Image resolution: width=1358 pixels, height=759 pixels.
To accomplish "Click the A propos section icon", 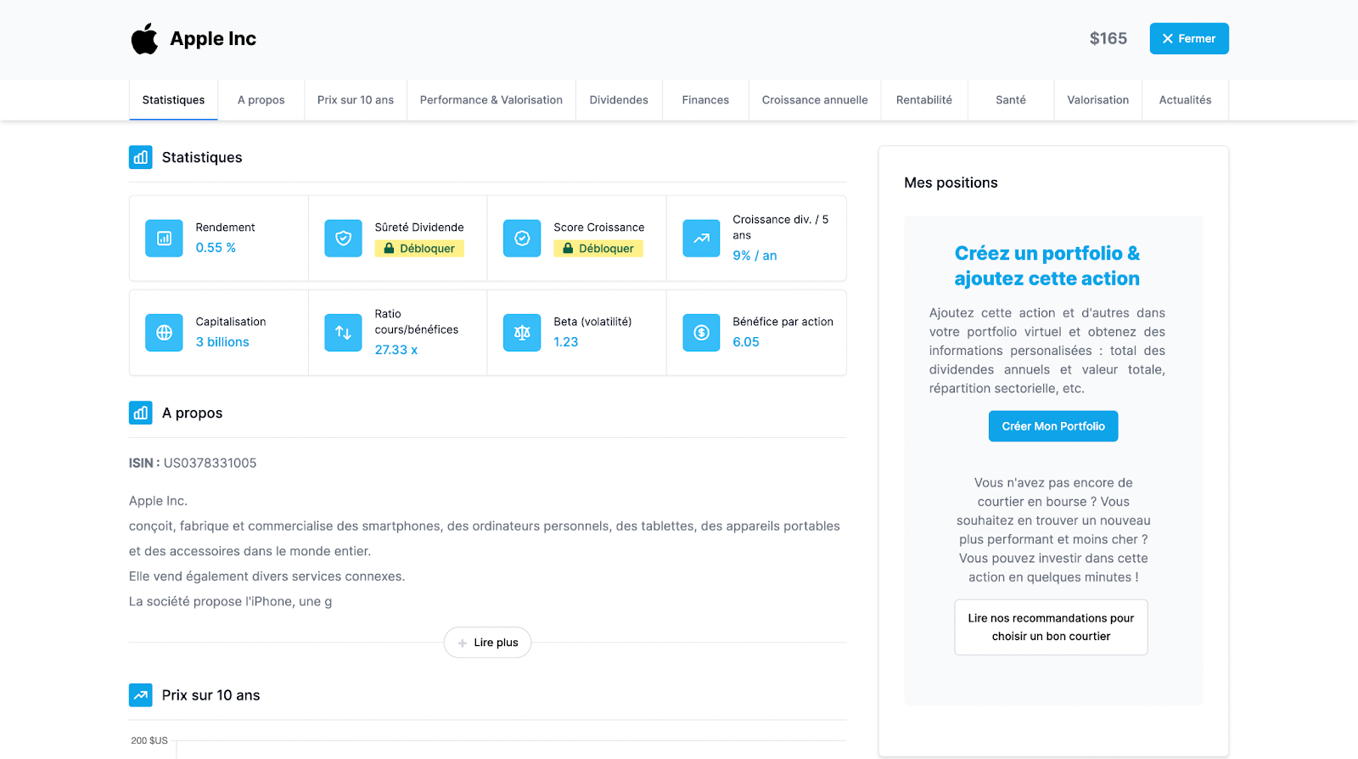I will click(x=141, y=413).
